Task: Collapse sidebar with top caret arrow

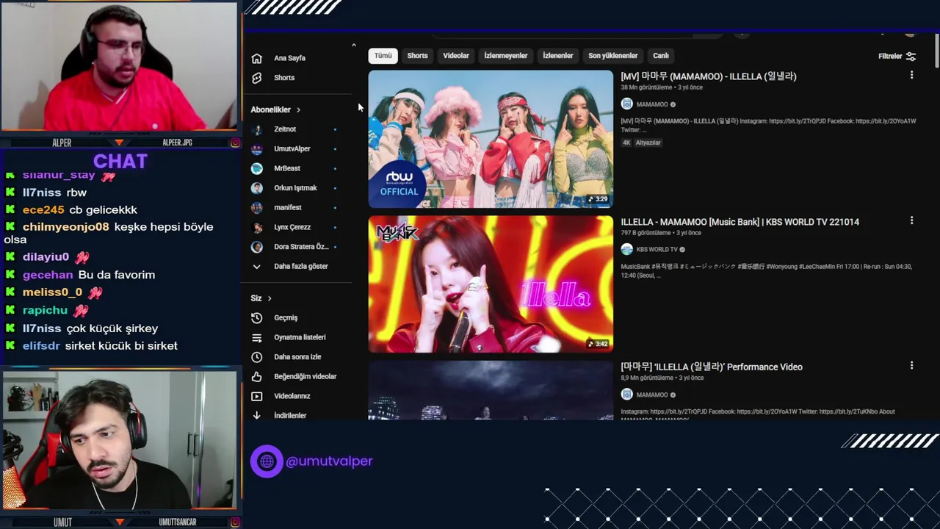Action: [354, 46]
